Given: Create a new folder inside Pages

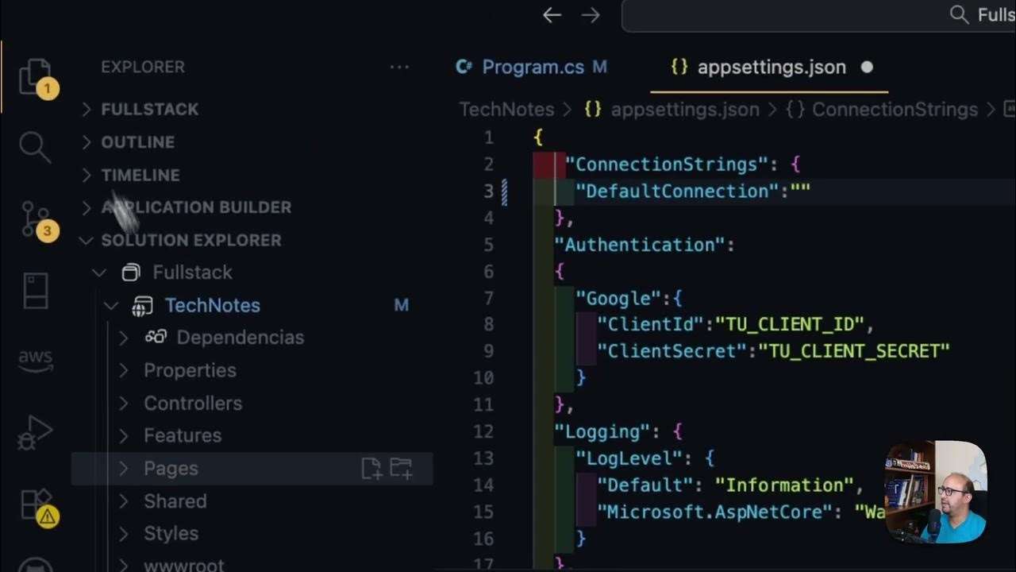Looking at the screenshot, I should point(401,469).
